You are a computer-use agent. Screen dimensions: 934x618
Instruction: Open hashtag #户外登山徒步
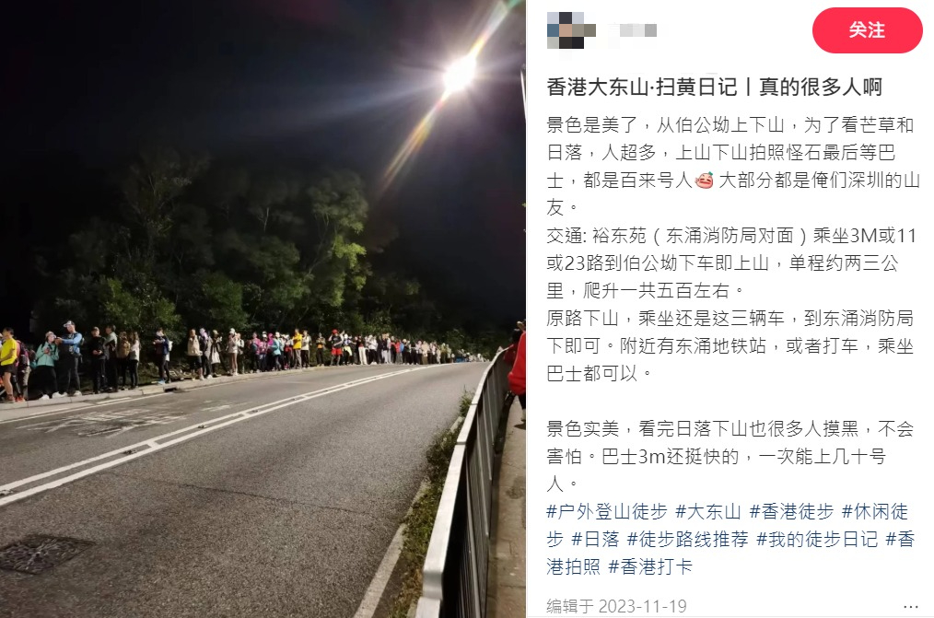pyautogui.click(x=606, y=511)
